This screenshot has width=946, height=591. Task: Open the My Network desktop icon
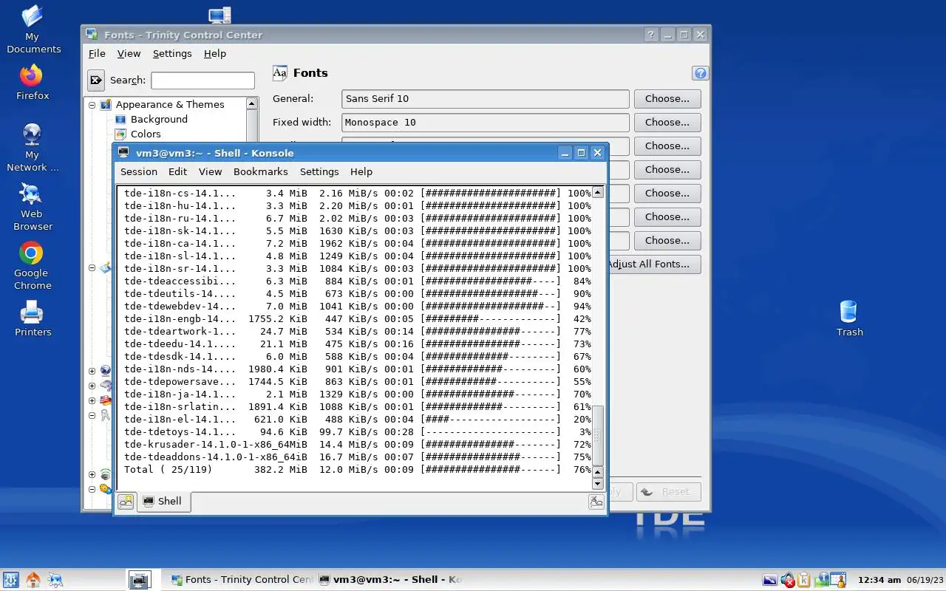pyautogui.click(x=33, y=148)
